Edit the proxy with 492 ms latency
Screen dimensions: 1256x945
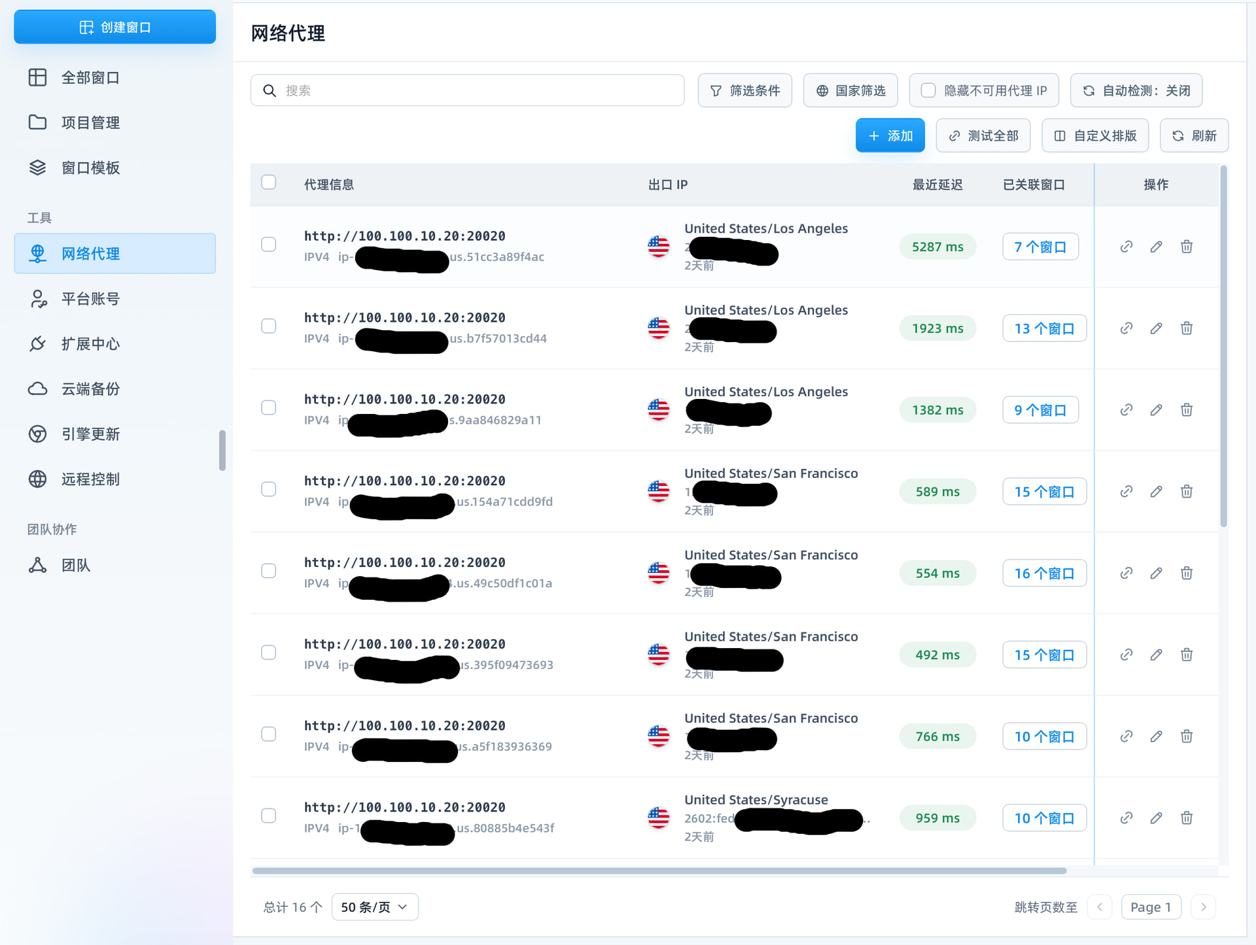pyautogui.click(x=1156, y=655)
